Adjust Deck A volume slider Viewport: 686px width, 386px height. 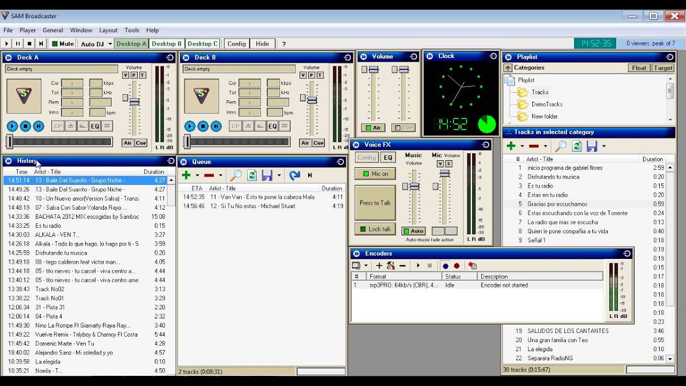135,101
